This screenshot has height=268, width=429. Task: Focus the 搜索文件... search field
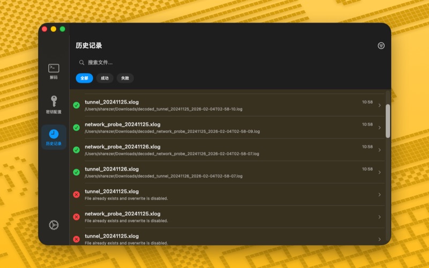point(230,63)
